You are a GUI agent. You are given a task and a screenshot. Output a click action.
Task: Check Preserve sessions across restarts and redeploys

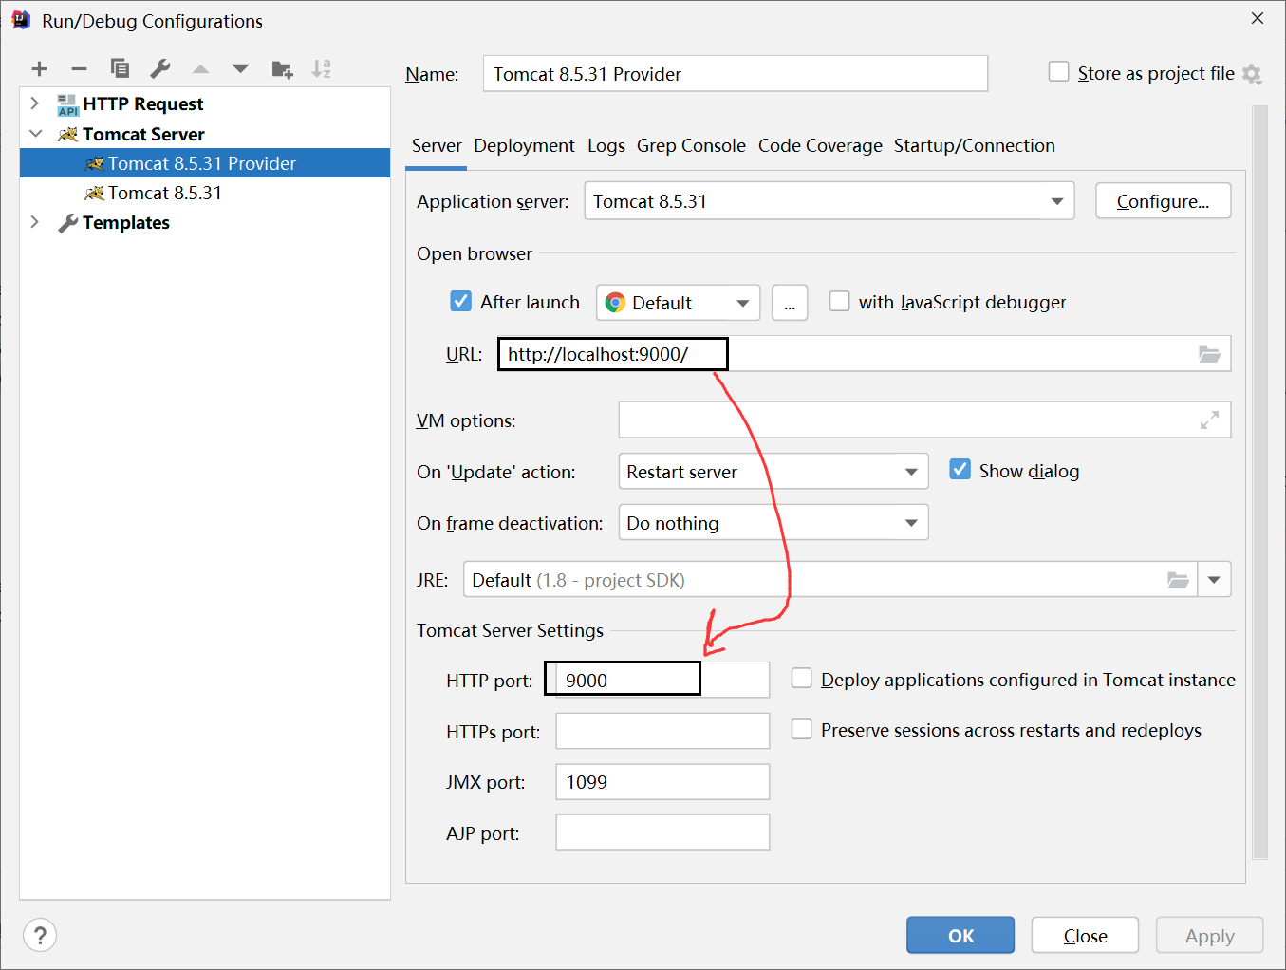[802, 729]
